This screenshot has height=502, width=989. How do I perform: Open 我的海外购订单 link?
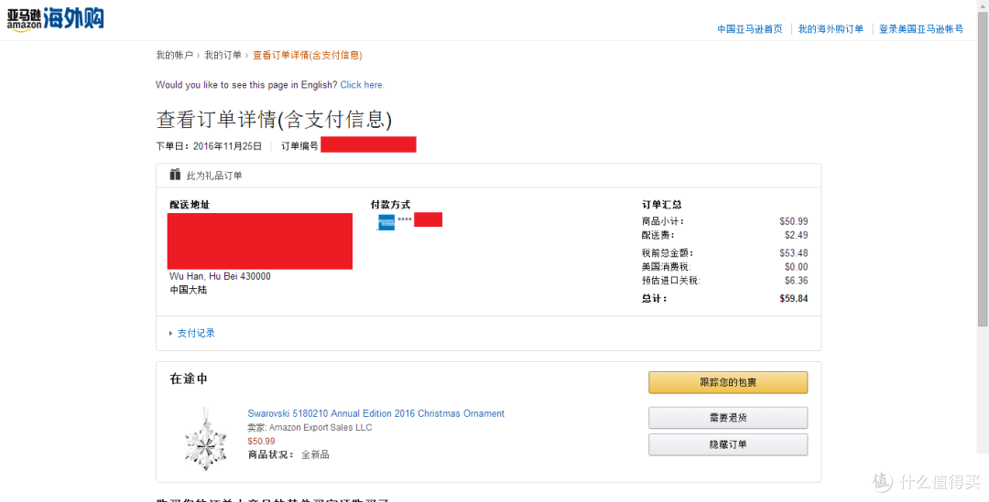830,29
